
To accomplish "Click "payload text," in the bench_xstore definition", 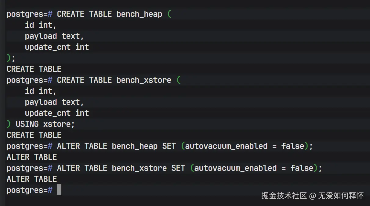I will pos(54,102).
